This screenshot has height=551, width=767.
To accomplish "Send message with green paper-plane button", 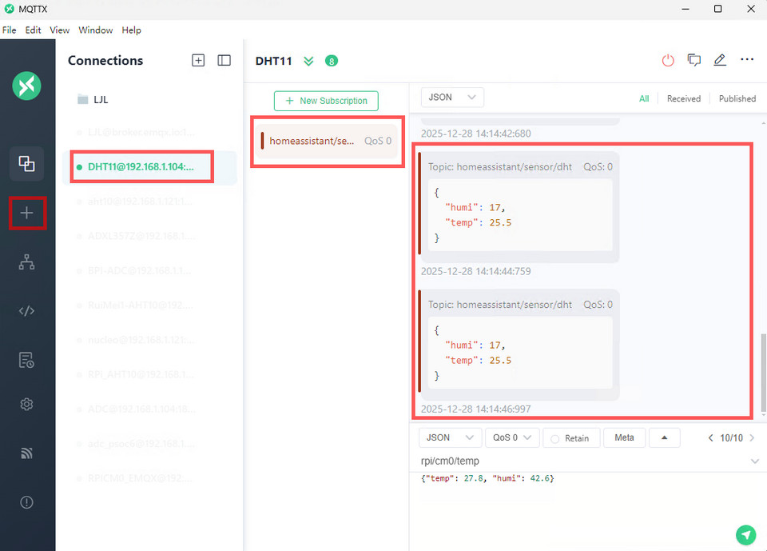I will pyautogui.click(x=746, y=534).
